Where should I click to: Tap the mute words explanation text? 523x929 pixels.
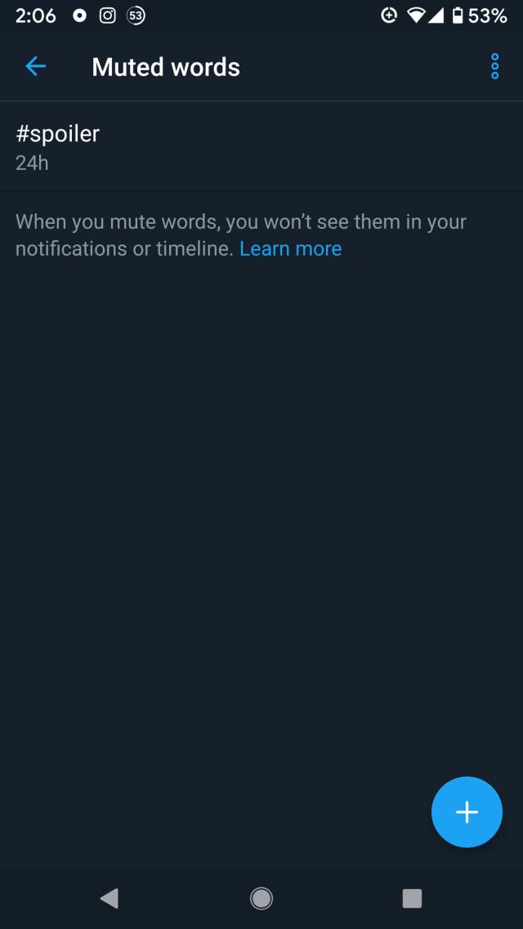(x=240, y=235)
